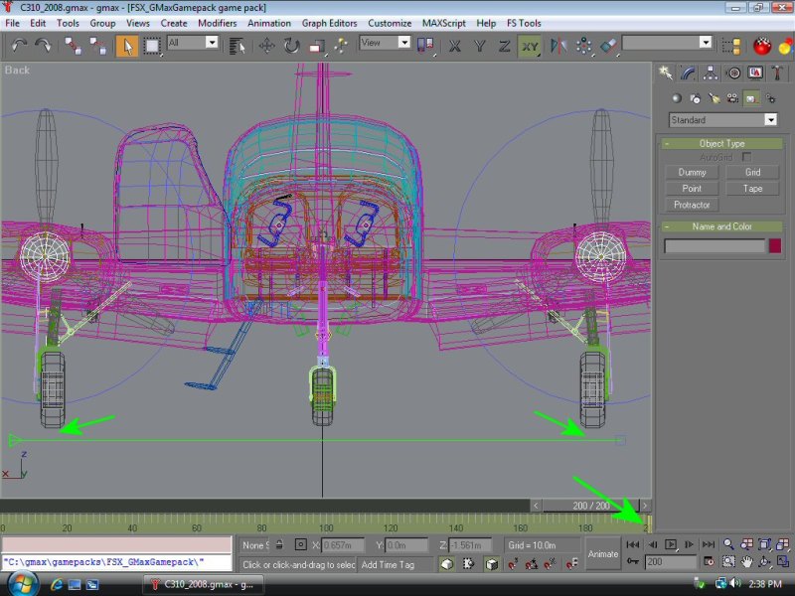Activate the Select and Rotate tool

pyautogui.click(x=292, y=46)
